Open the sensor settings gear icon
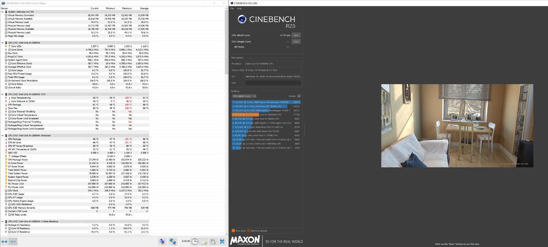 click(x=212, y=241)
